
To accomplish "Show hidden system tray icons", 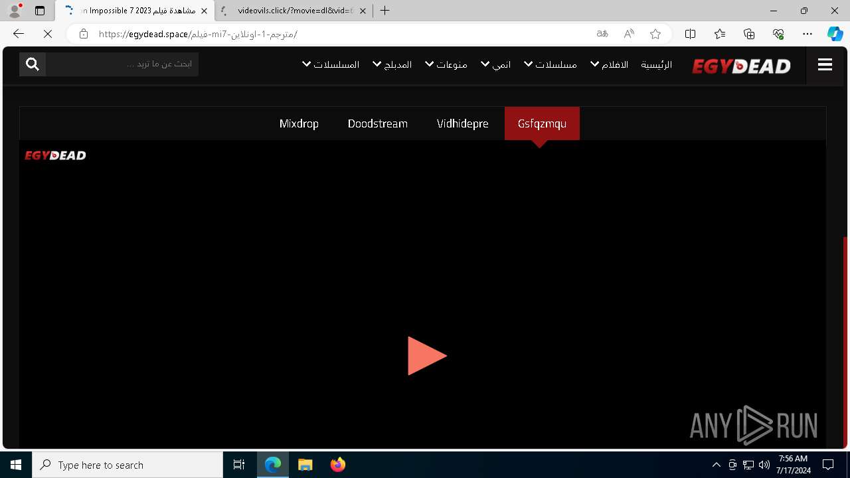I will (x=716, y=465).
